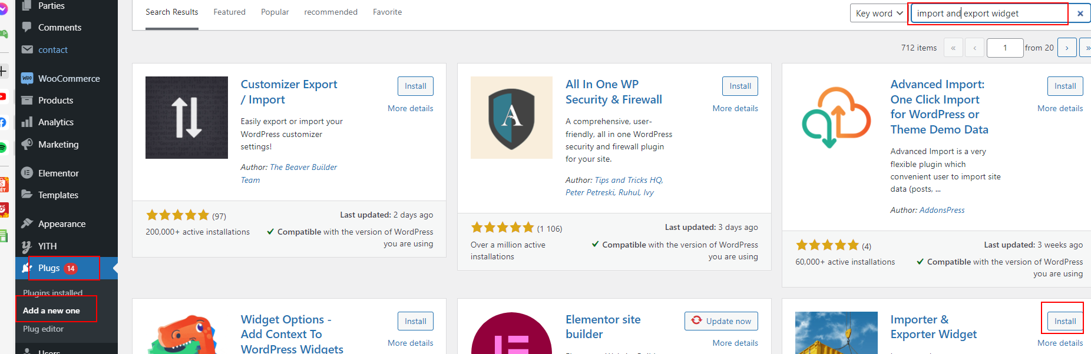Click the Products archive icon

click(x=27, y=100)
